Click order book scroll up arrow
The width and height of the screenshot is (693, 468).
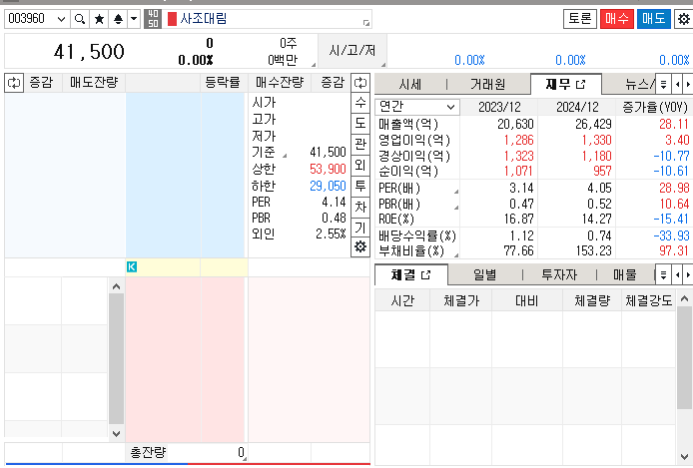[116, 286]
